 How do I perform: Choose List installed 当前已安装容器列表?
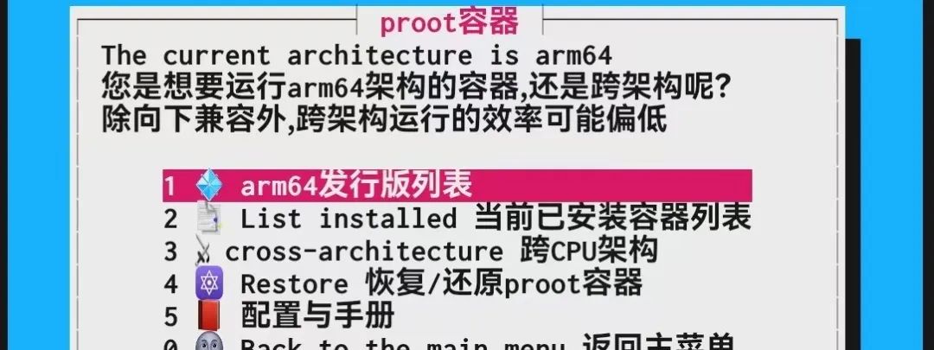click(x=457, y=219)
